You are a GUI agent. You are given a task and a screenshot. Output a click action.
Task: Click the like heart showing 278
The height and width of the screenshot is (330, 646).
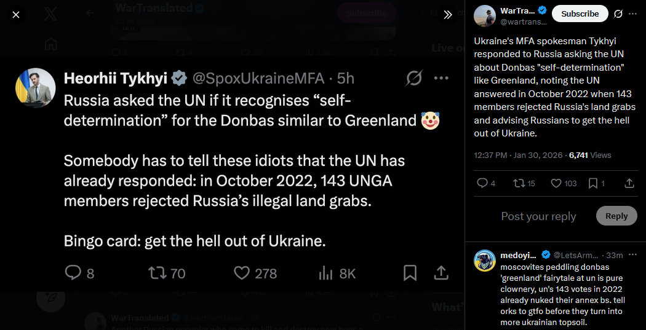coord(255,273)
